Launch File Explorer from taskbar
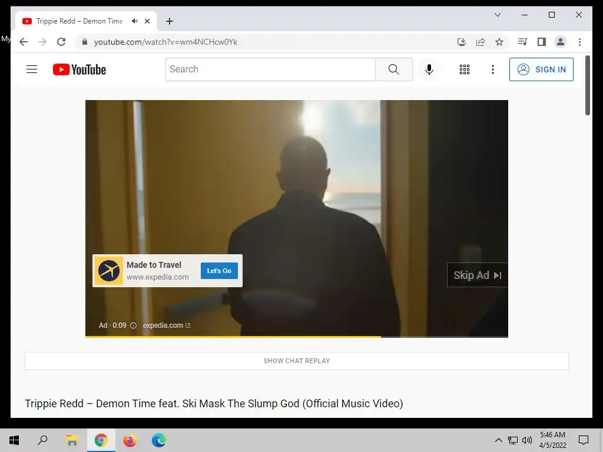The height and width of the screenshot is (452, 603). click(71, 440)
